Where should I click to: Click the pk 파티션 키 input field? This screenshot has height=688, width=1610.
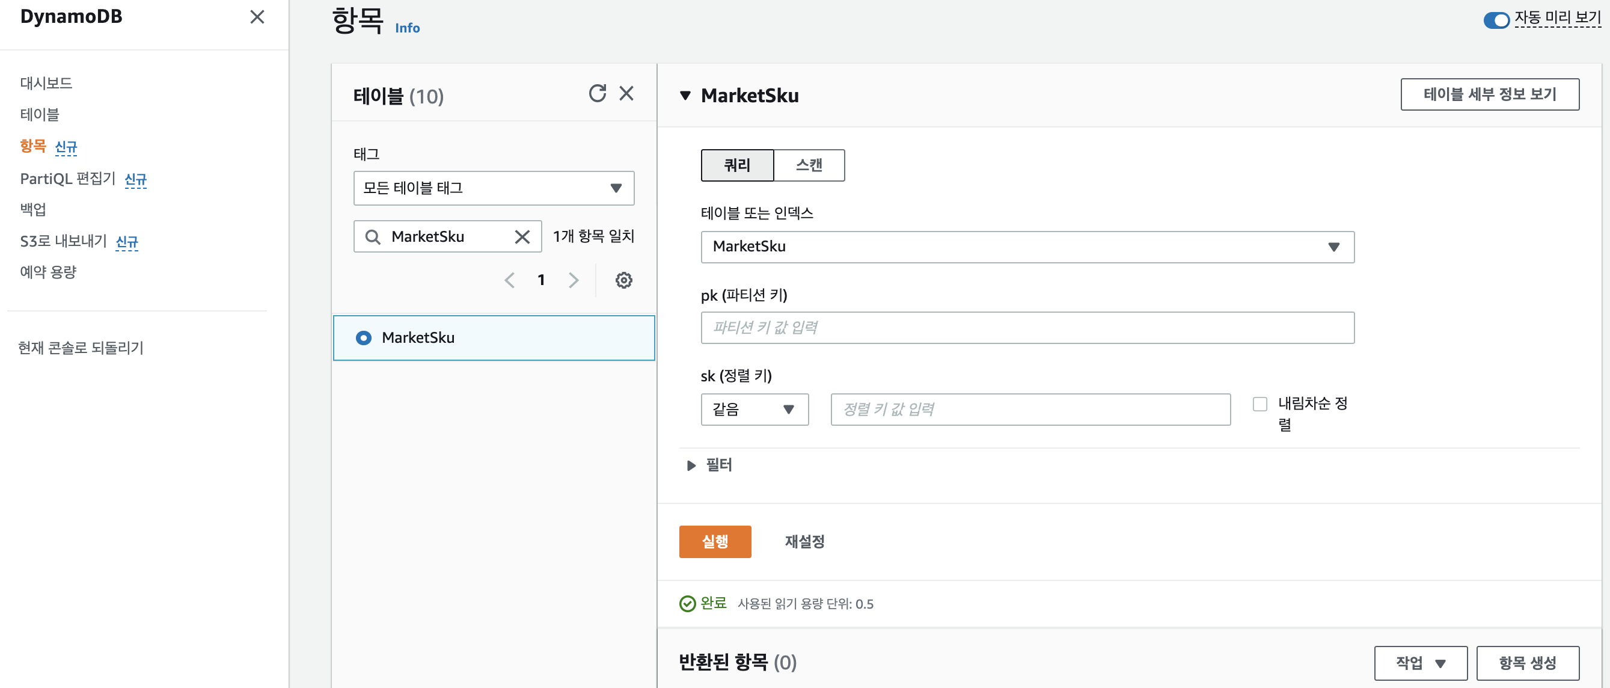click(1027, 328)
